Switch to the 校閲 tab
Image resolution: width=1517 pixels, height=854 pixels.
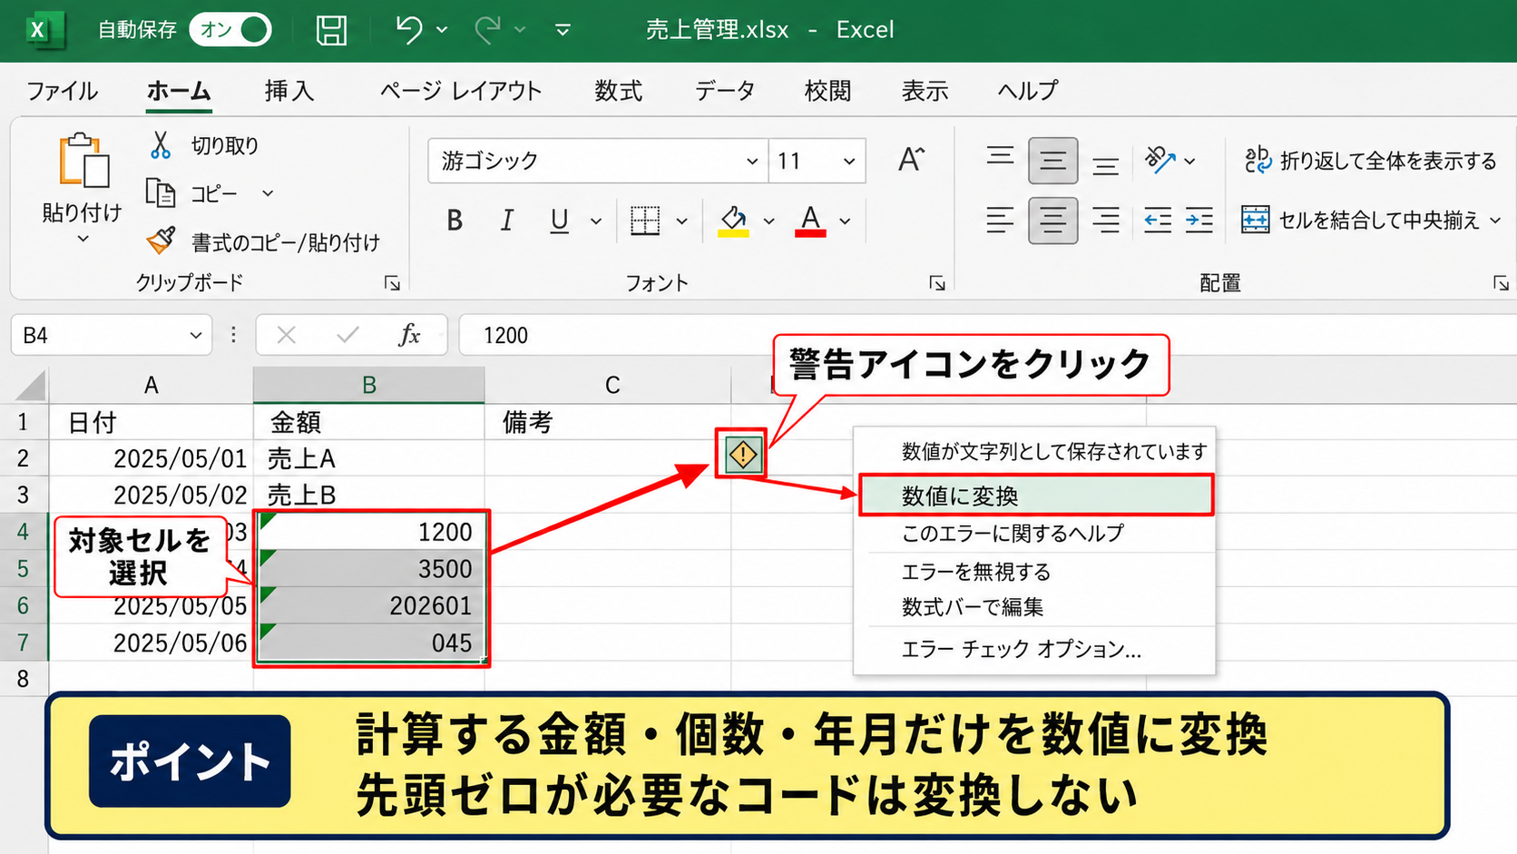click(x=827, y=91)
